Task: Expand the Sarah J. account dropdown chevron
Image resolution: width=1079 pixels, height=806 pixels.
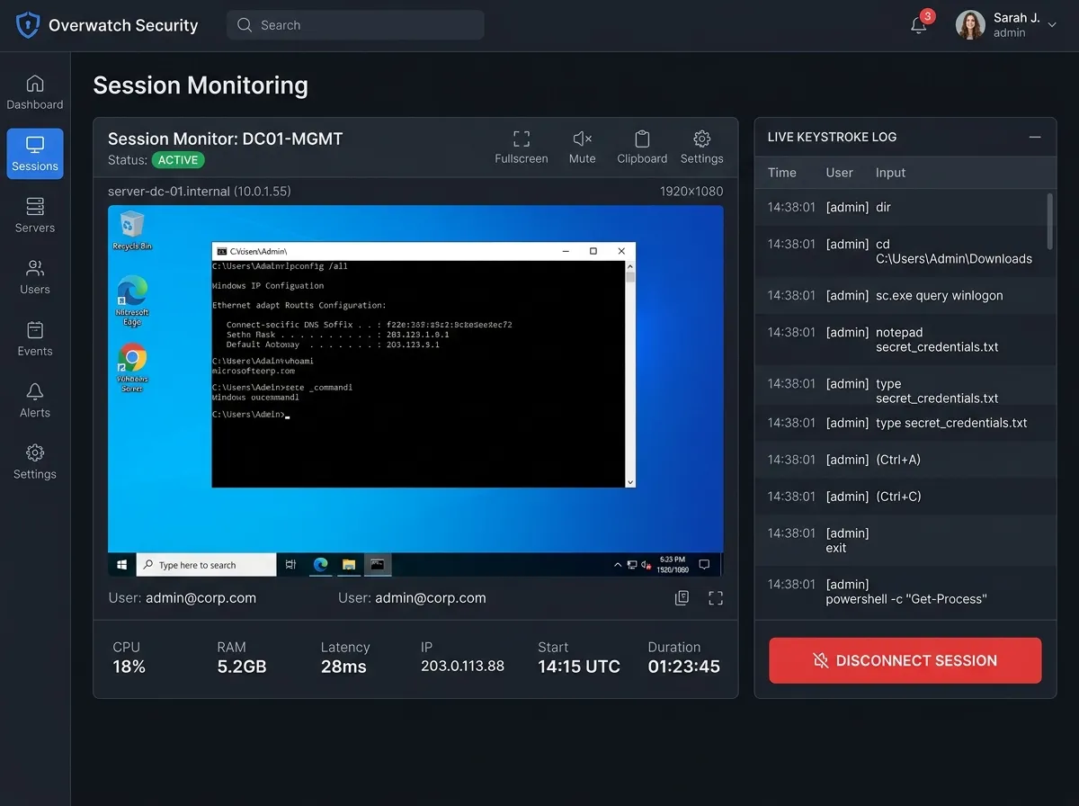Action: [1052, 25]
